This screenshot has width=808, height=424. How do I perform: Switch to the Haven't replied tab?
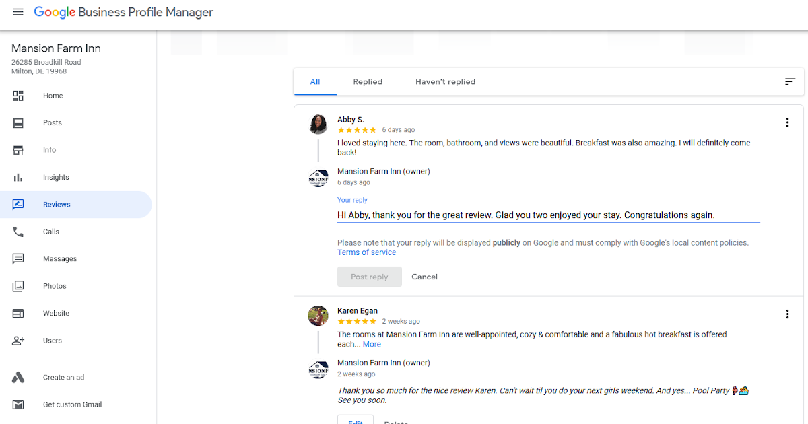(445, 82)
